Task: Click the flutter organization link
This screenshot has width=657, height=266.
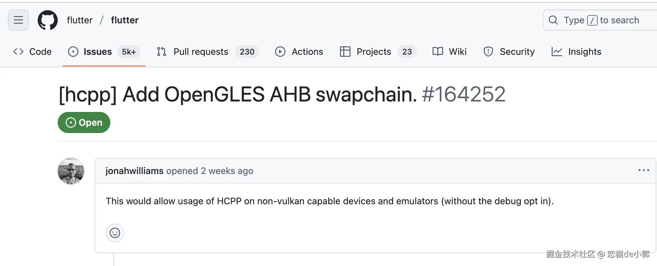Action: click(79, 20)
